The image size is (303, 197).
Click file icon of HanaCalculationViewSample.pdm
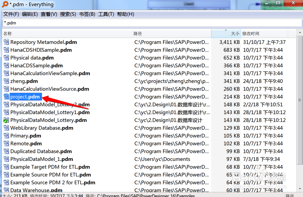[6, 73]
